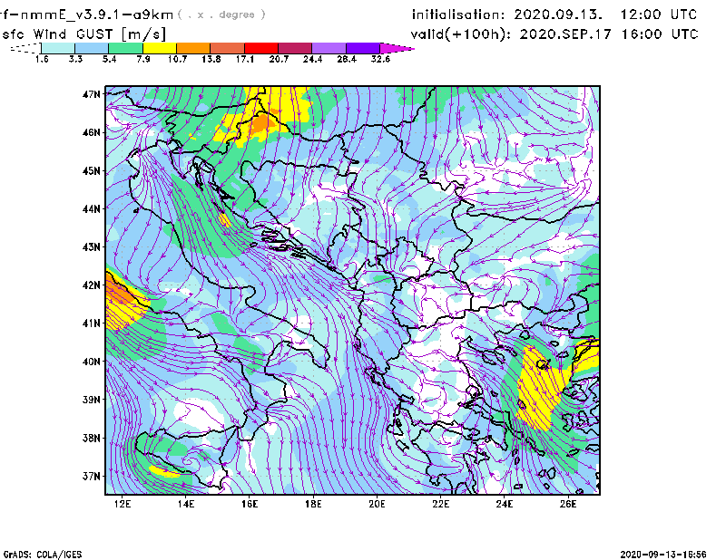Click the 'sfc Wind GUST [m/s]' title
Screen dimensions: 726x560
click(x=83, y=34)
